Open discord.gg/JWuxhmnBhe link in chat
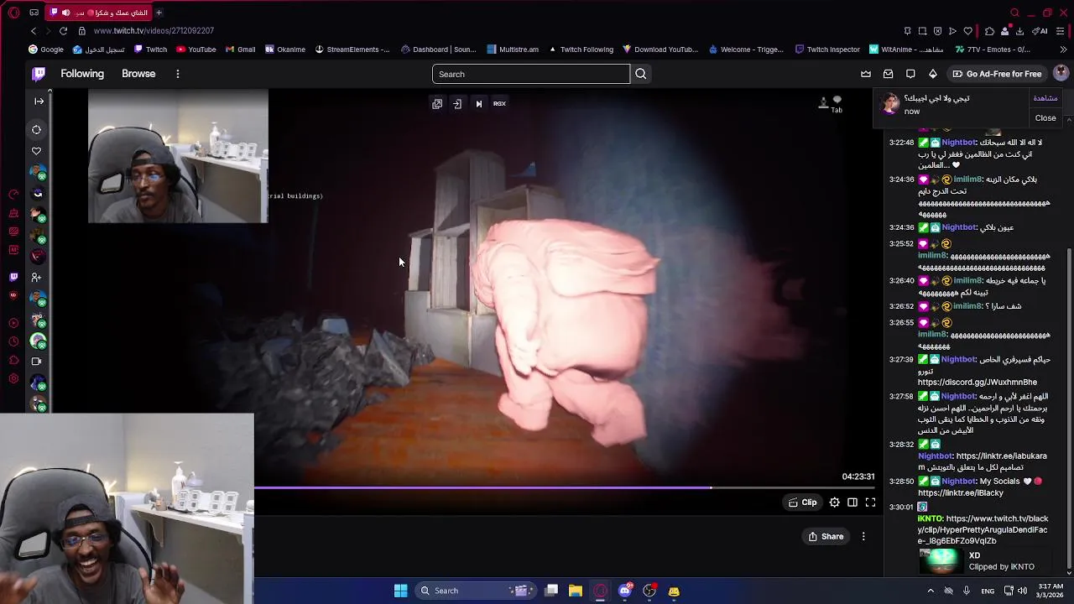The width and height of the screenshot is (1074, 604). pyautogui.click(x=978, y=383)
